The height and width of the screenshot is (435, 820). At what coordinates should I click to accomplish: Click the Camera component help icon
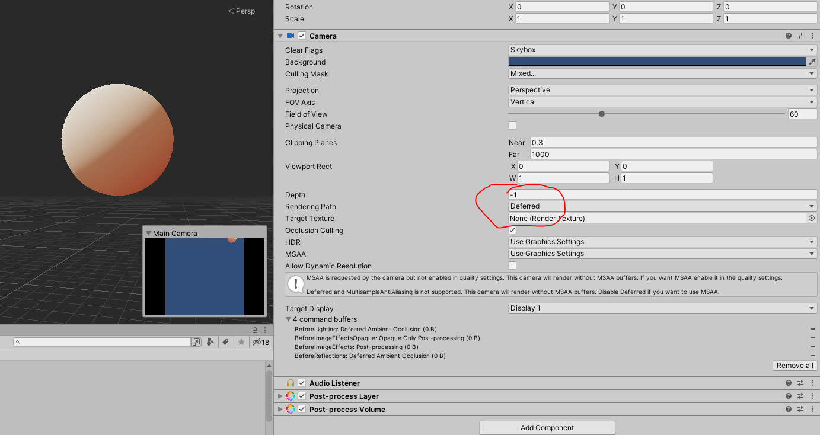click(788, 36)
